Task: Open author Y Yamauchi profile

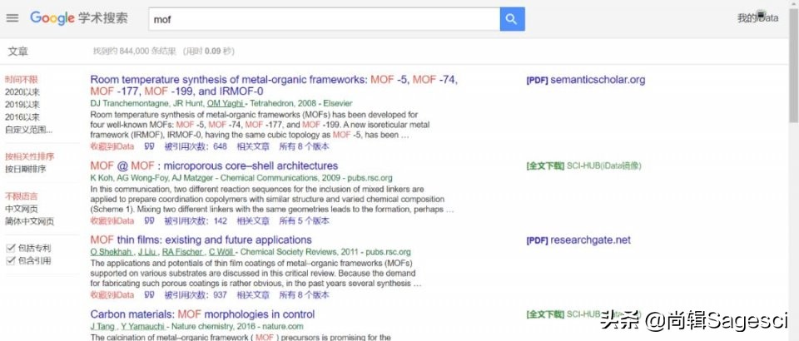Action: tap(143, 326)
